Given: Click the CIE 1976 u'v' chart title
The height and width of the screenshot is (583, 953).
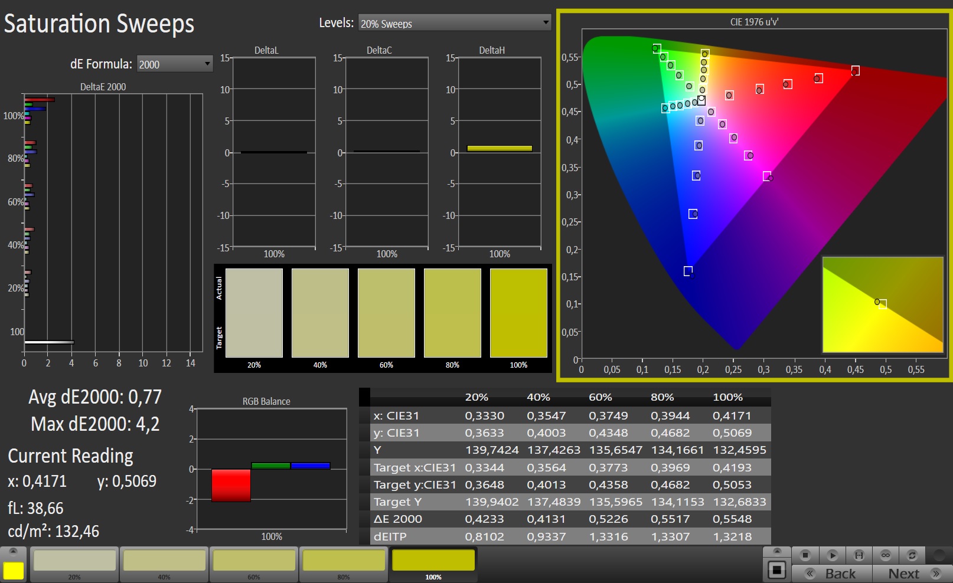Looking at the screenshot, I should (x=754, y=22).
